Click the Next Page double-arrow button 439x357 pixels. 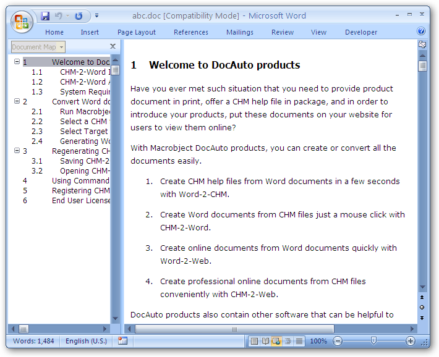pyautogui.click(x=422, y=318)
